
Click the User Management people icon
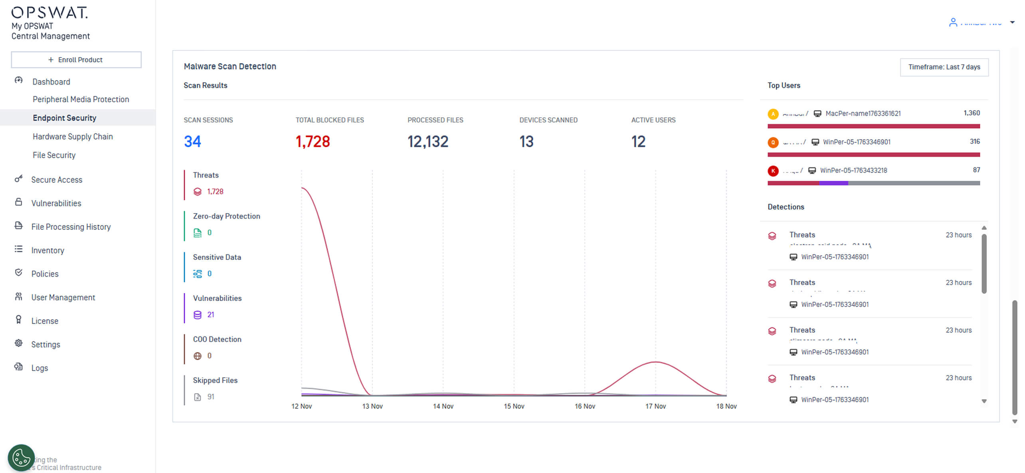tap(18, 296)
